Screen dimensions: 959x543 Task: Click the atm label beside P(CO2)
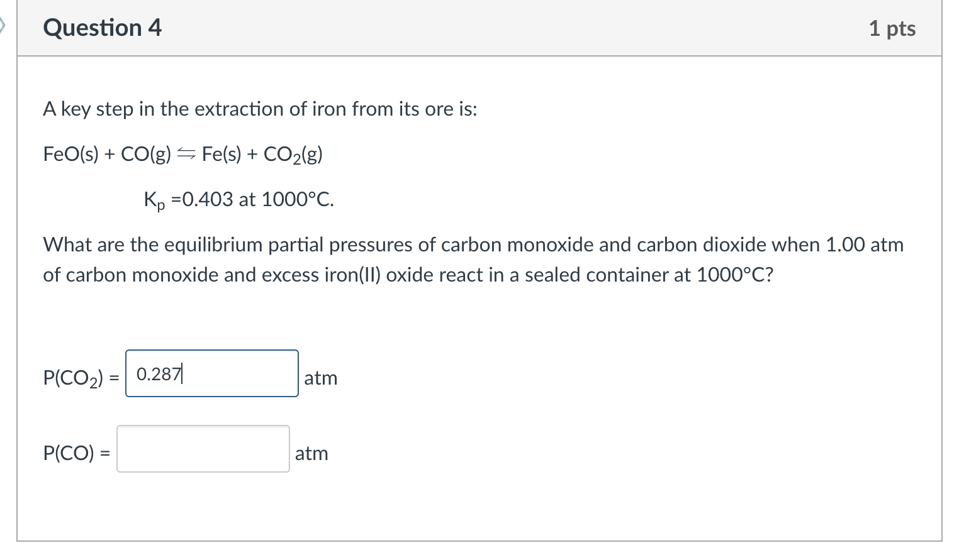pyautogui.click(x=321, y=378)
